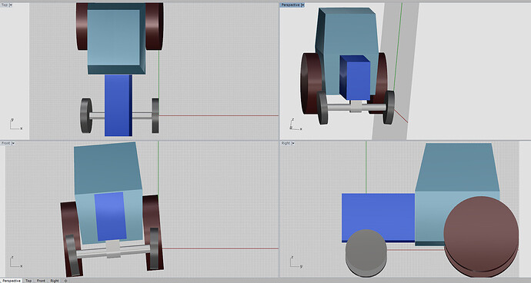This screenshot has height=283, width=531.
Task: Select the gray front wheel in Right viewport
Action: (x=366, y=252)
